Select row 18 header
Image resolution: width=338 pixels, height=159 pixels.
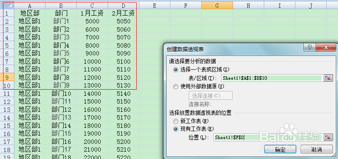[x=7, y=150]
